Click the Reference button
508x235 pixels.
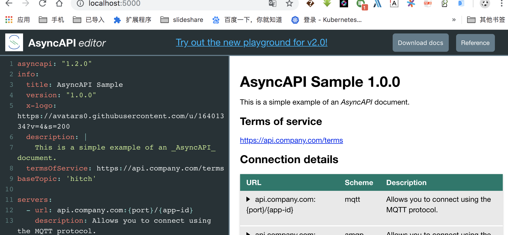[475, 43]
